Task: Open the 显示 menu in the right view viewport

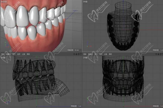Action: coord(13,54)
